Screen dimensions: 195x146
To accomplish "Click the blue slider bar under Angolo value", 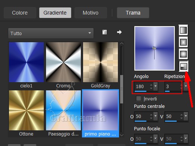I will coord(140,91).
